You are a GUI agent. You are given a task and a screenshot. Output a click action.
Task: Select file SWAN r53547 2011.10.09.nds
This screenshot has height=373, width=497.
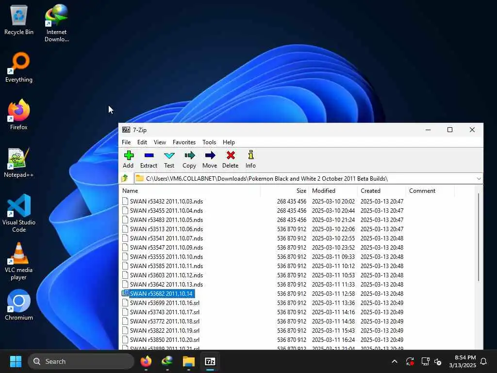166,247
